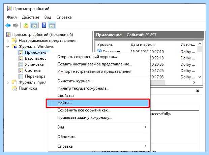The image size is (209, 155).
Task: Toggle the show/hide console tree icon
Action: pyautogui.click(x=34, y=25)
